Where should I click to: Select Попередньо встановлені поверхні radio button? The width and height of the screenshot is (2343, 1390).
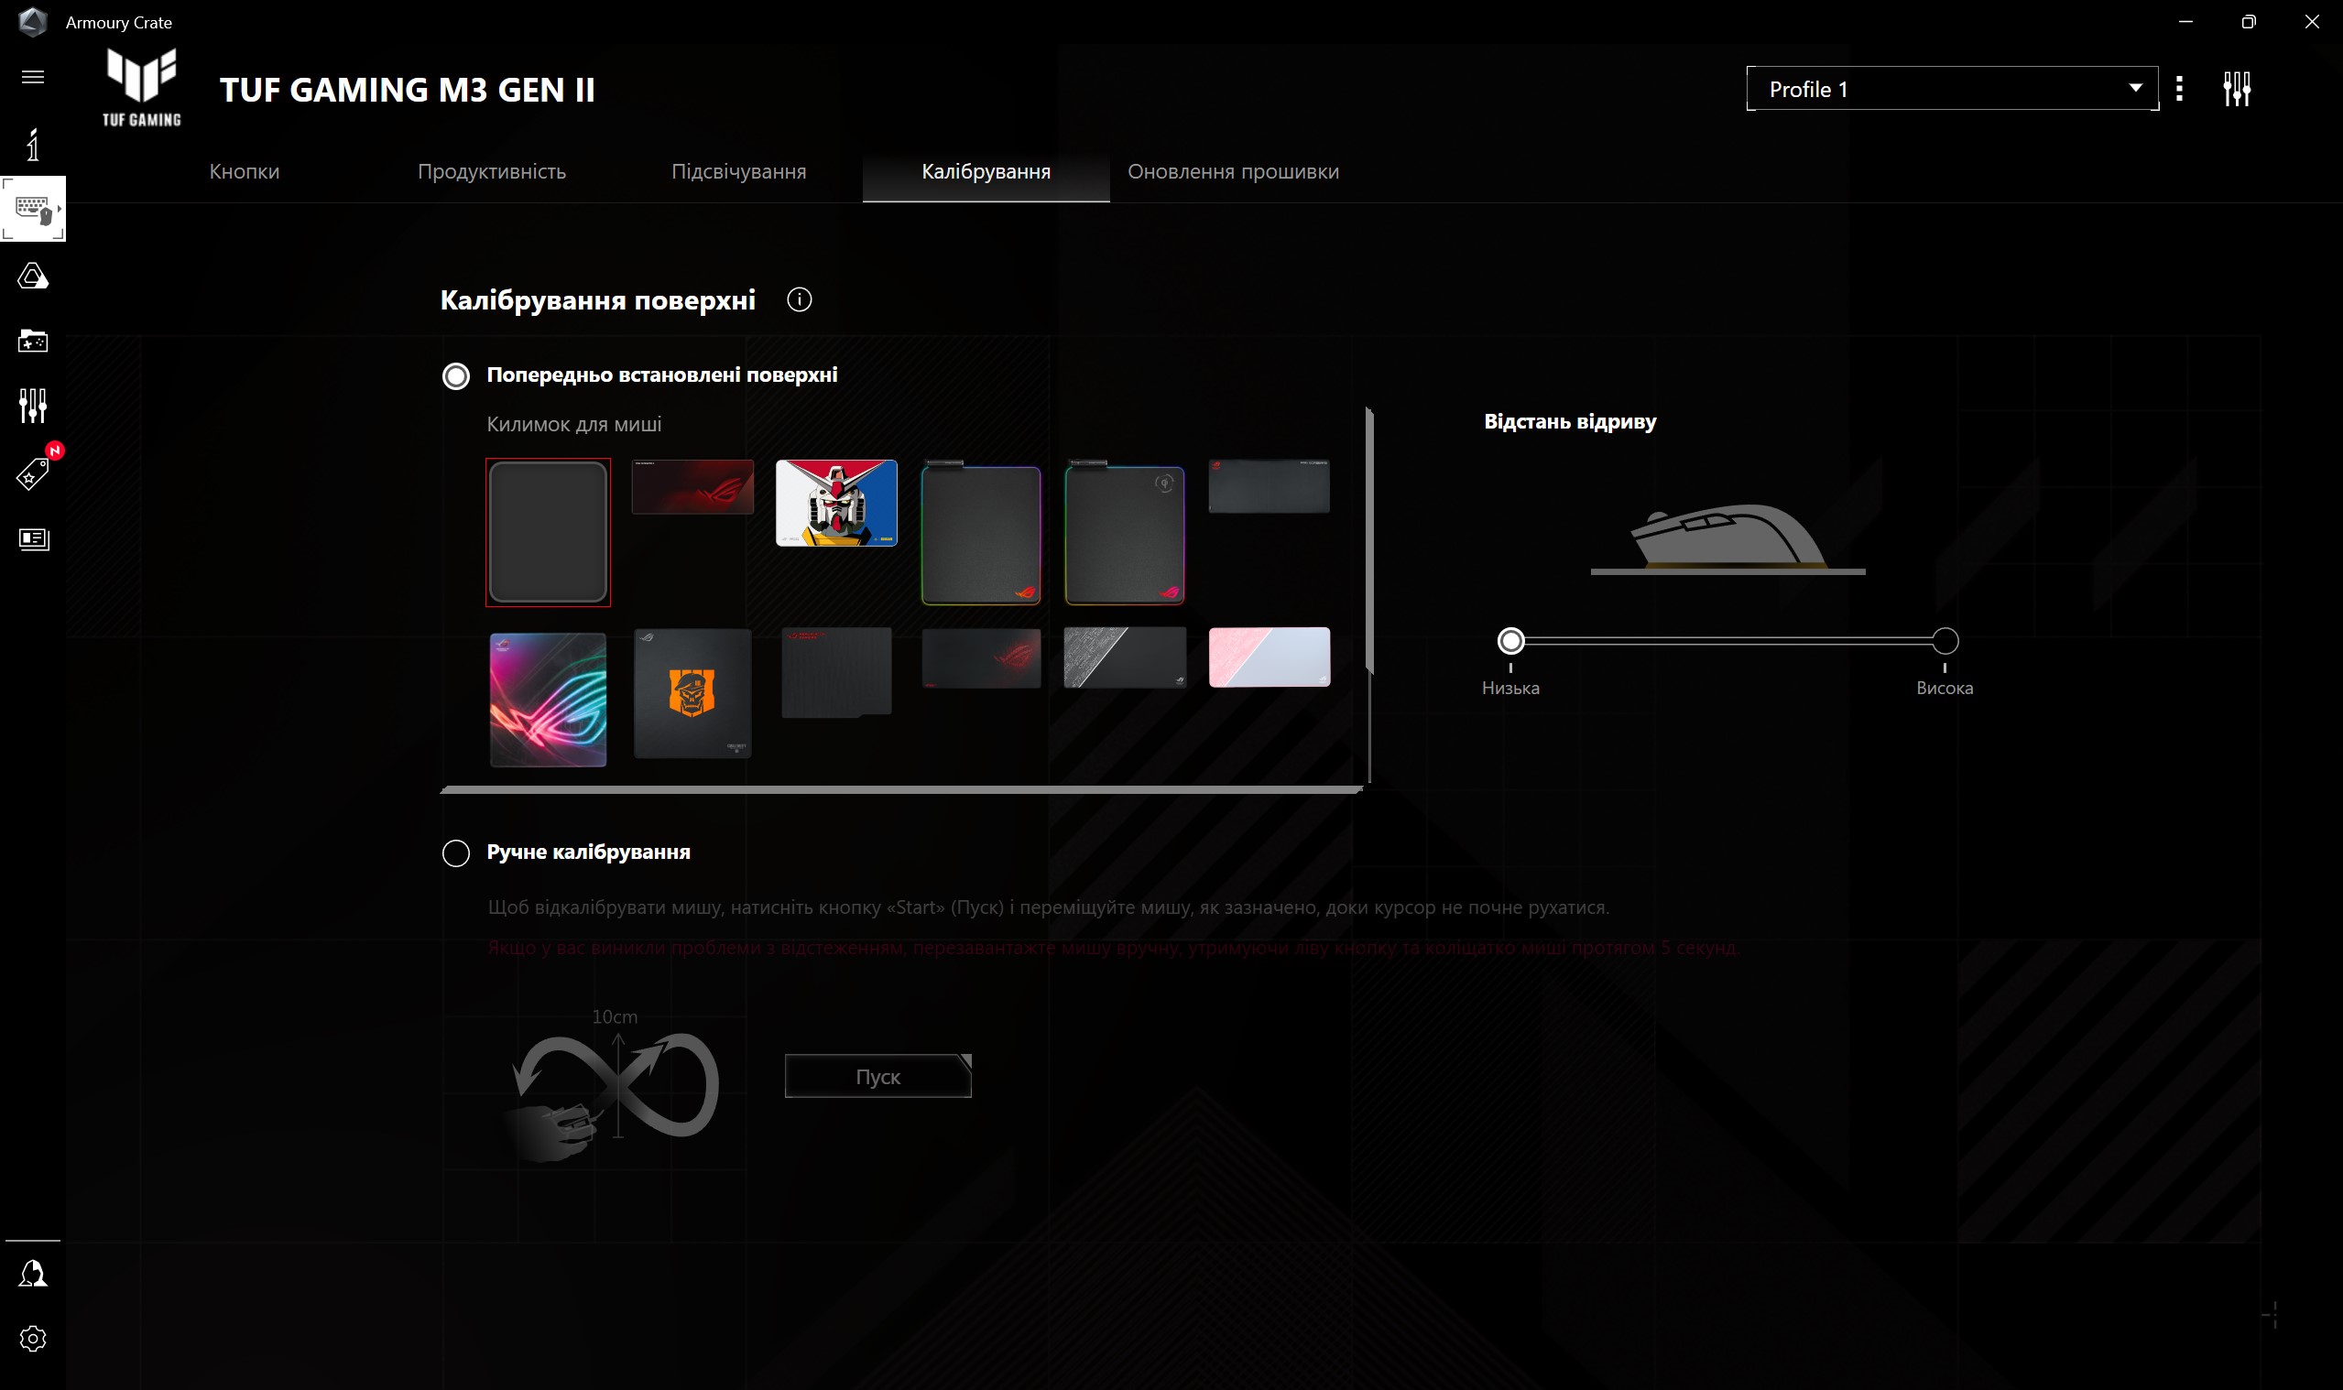click(456, 375)
